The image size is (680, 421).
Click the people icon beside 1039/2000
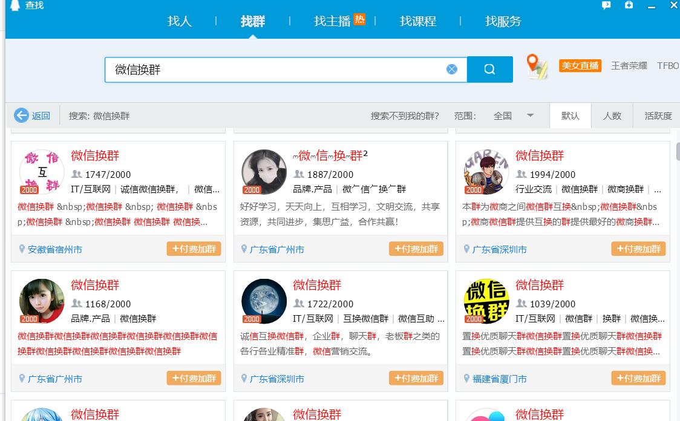(x=521, y=304)
